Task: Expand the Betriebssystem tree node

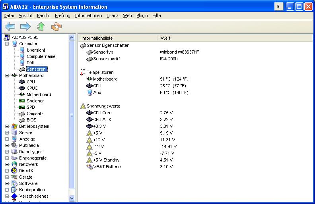Action: pos(7,127)
